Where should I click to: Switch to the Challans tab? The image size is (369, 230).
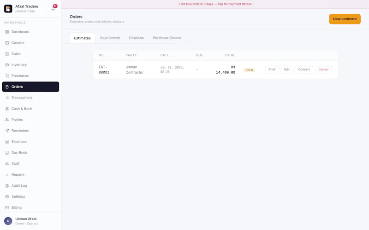click(x=136, y=38)
